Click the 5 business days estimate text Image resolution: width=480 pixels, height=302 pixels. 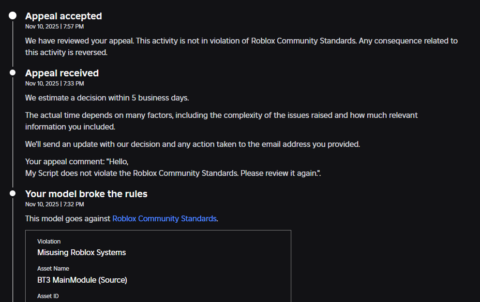(x=107, y=98)
